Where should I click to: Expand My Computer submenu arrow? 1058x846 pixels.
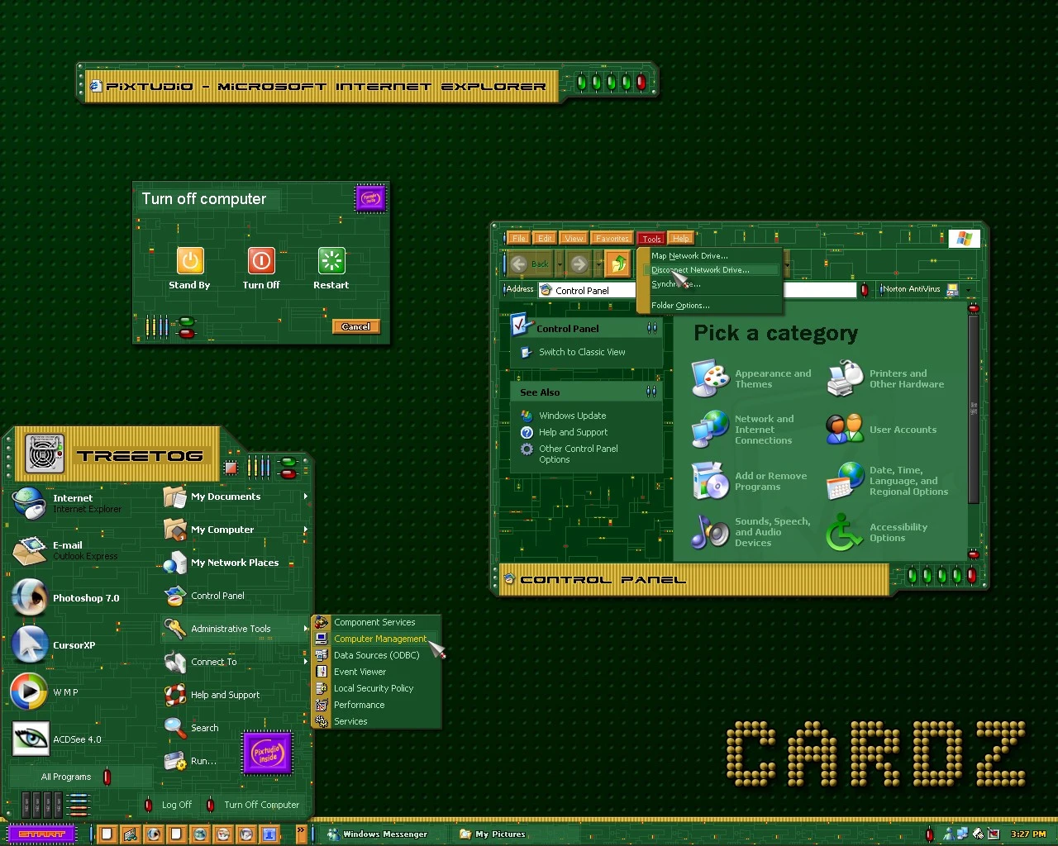[305, 530]
